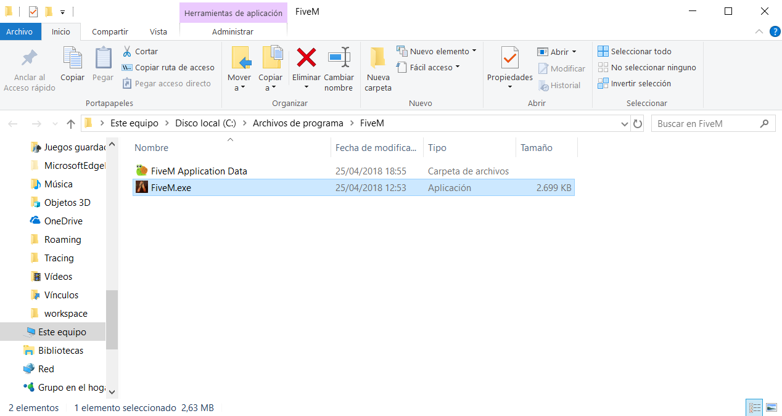Image resolution: width=782 pixels, height=416 pixels.
Task: Open the Administrar tab
Action: (x=233, y=31)
